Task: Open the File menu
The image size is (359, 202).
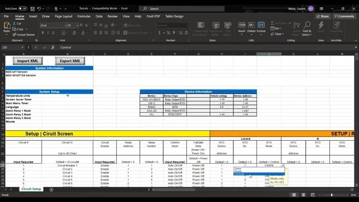Action: coord(6,16)
